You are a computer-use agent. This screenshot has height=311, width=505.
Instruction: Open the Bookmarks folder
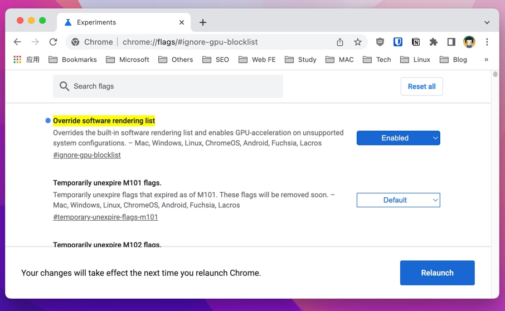tap(73, 60)
